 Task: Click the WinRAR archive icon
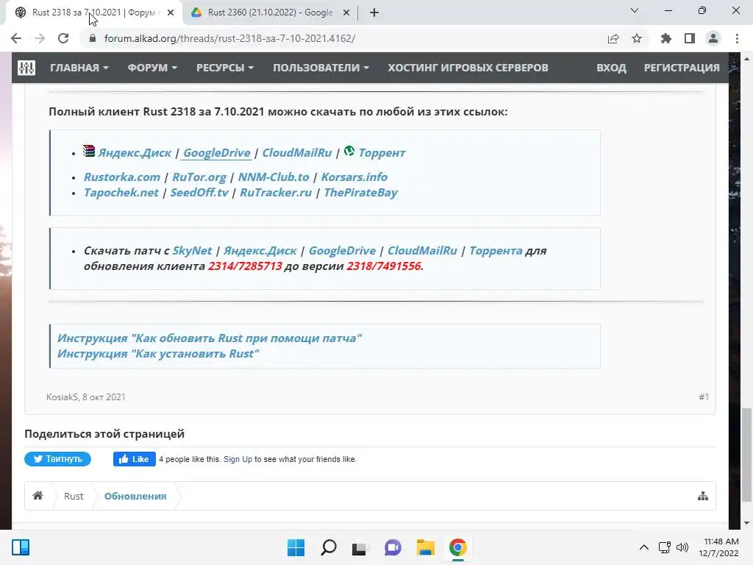[89, 151]
